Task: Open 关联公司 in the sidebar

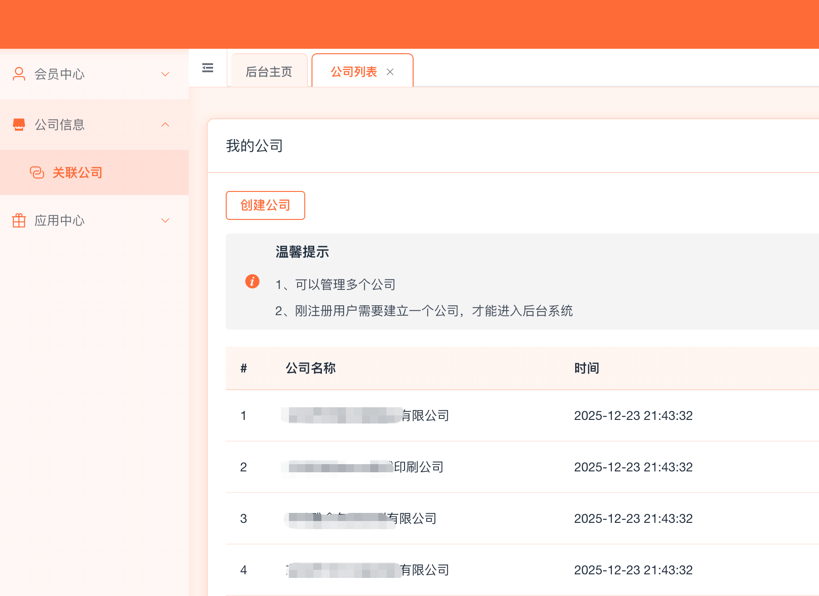Action: pyautogui.click(x=77, y=172)
